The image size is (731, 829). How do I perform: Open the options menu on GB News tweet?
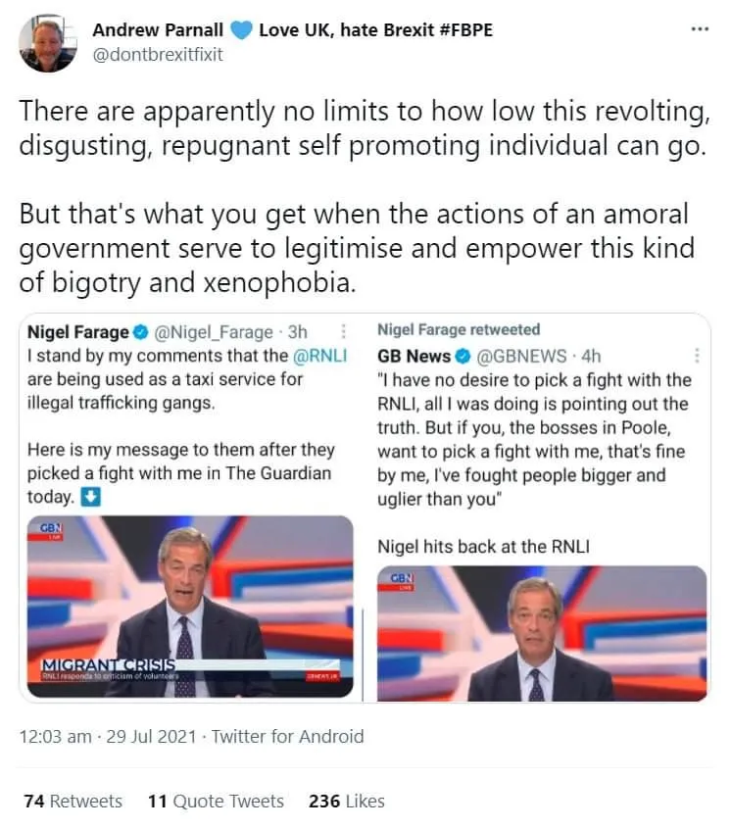pyautogui.click(x=697, y=356)
